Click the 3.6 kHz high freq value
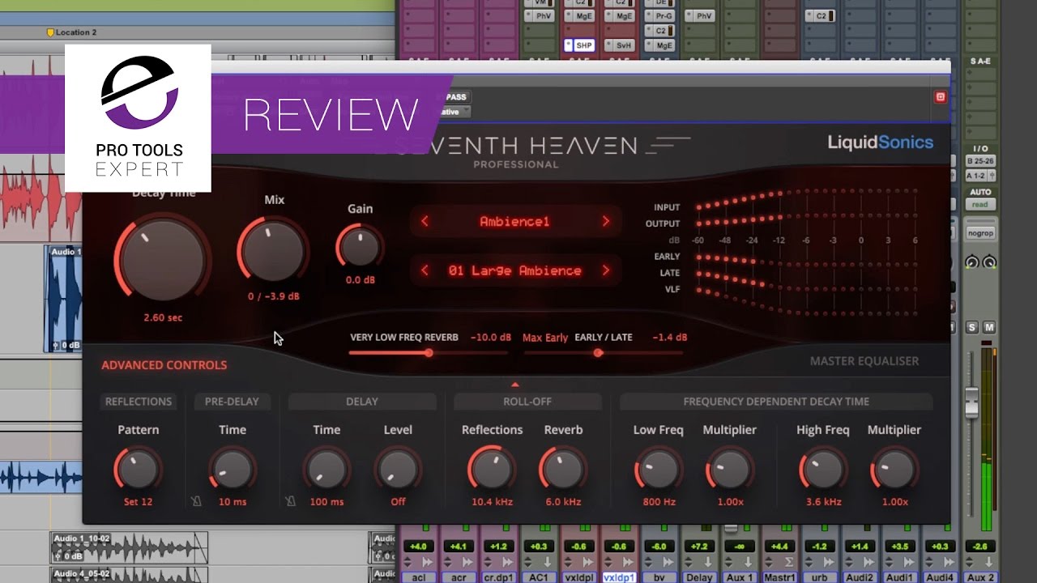 pyautogui.click(x=823, y=502)
